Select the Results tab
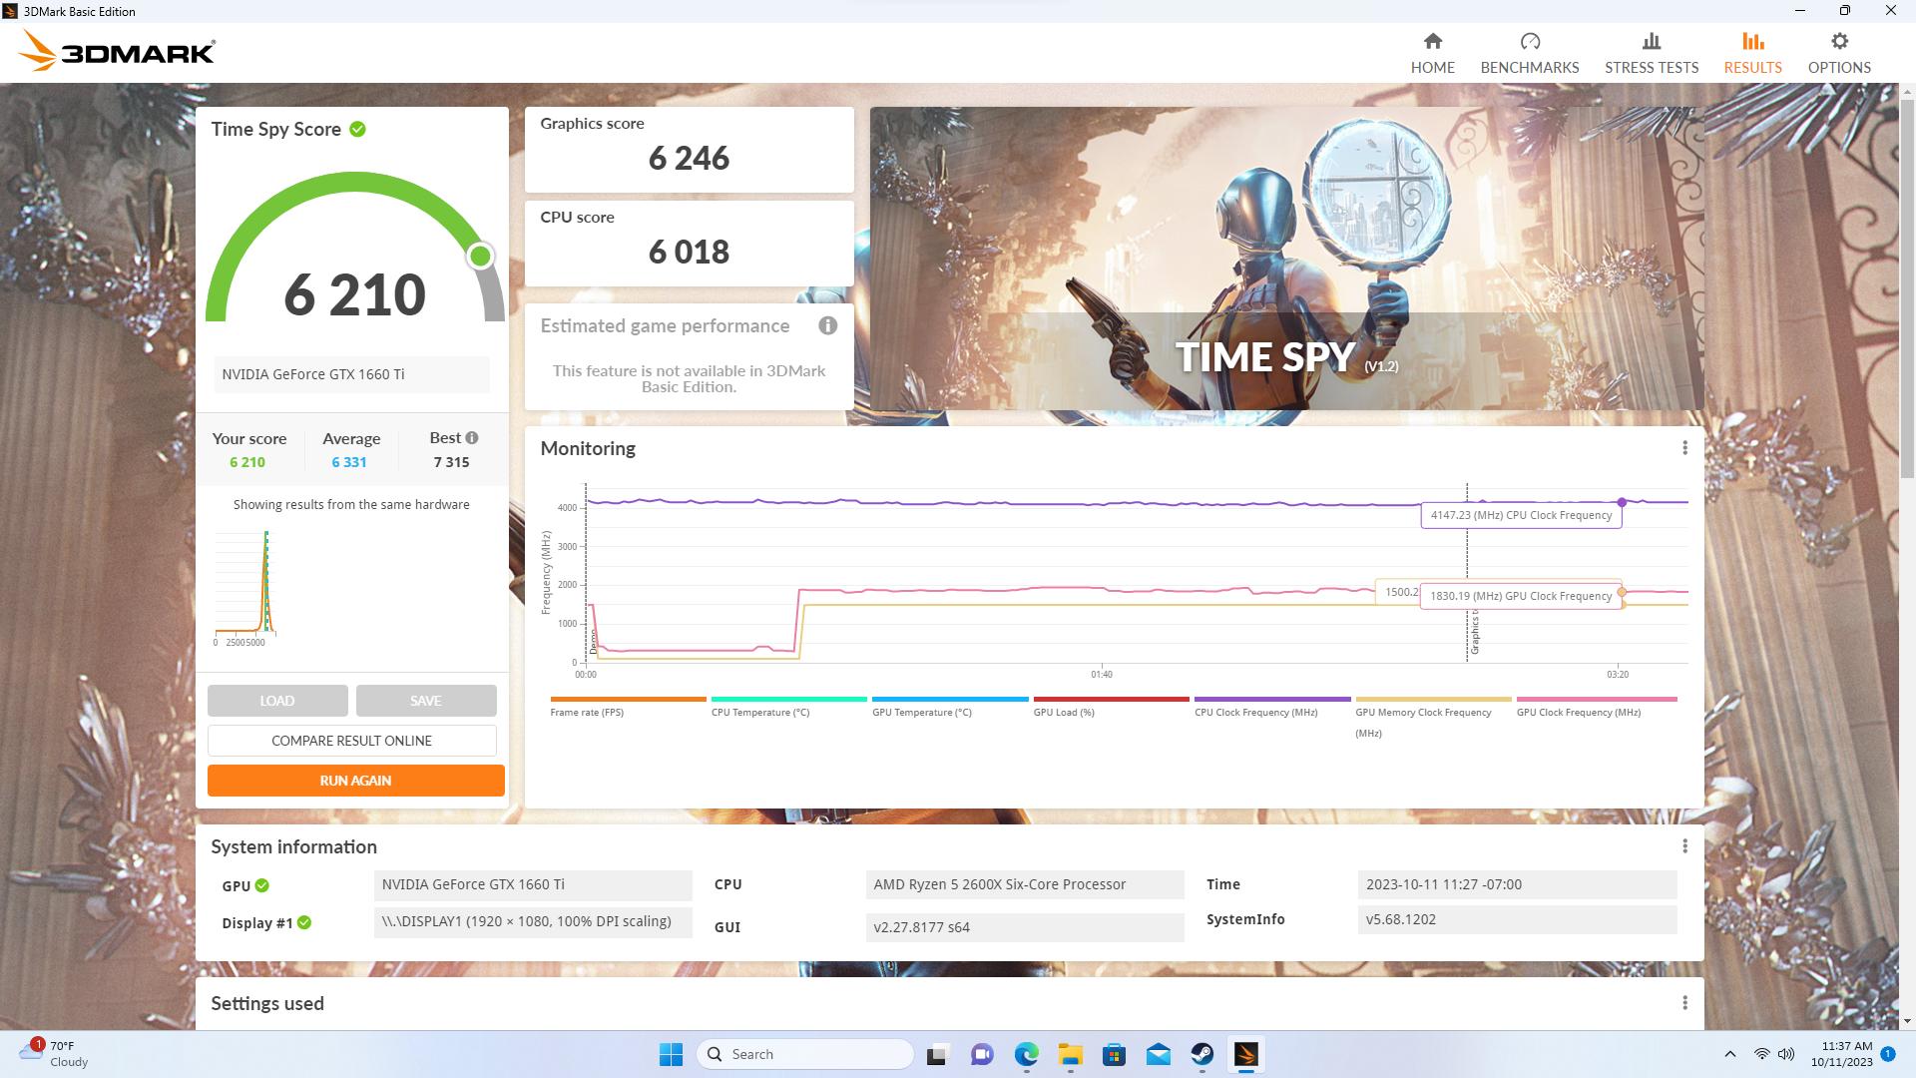 pos(1752,53)
